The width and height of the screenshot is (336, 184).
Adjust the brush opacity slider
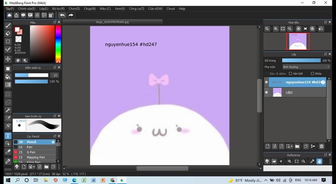[x=31, y=81]
